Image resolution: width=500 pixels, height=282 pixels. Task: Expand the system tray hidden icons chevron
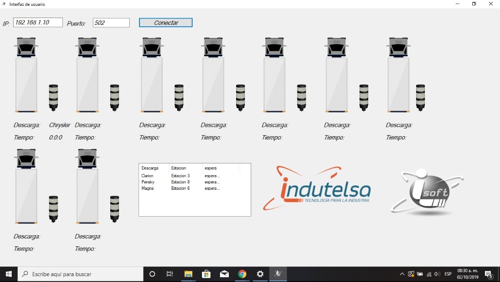coord(402,274)
